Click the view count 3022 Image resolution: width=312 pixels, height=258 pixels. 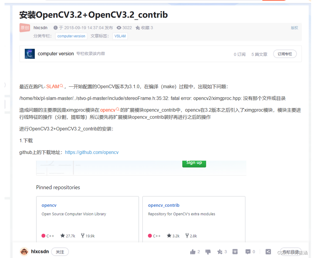pos(127,28)
